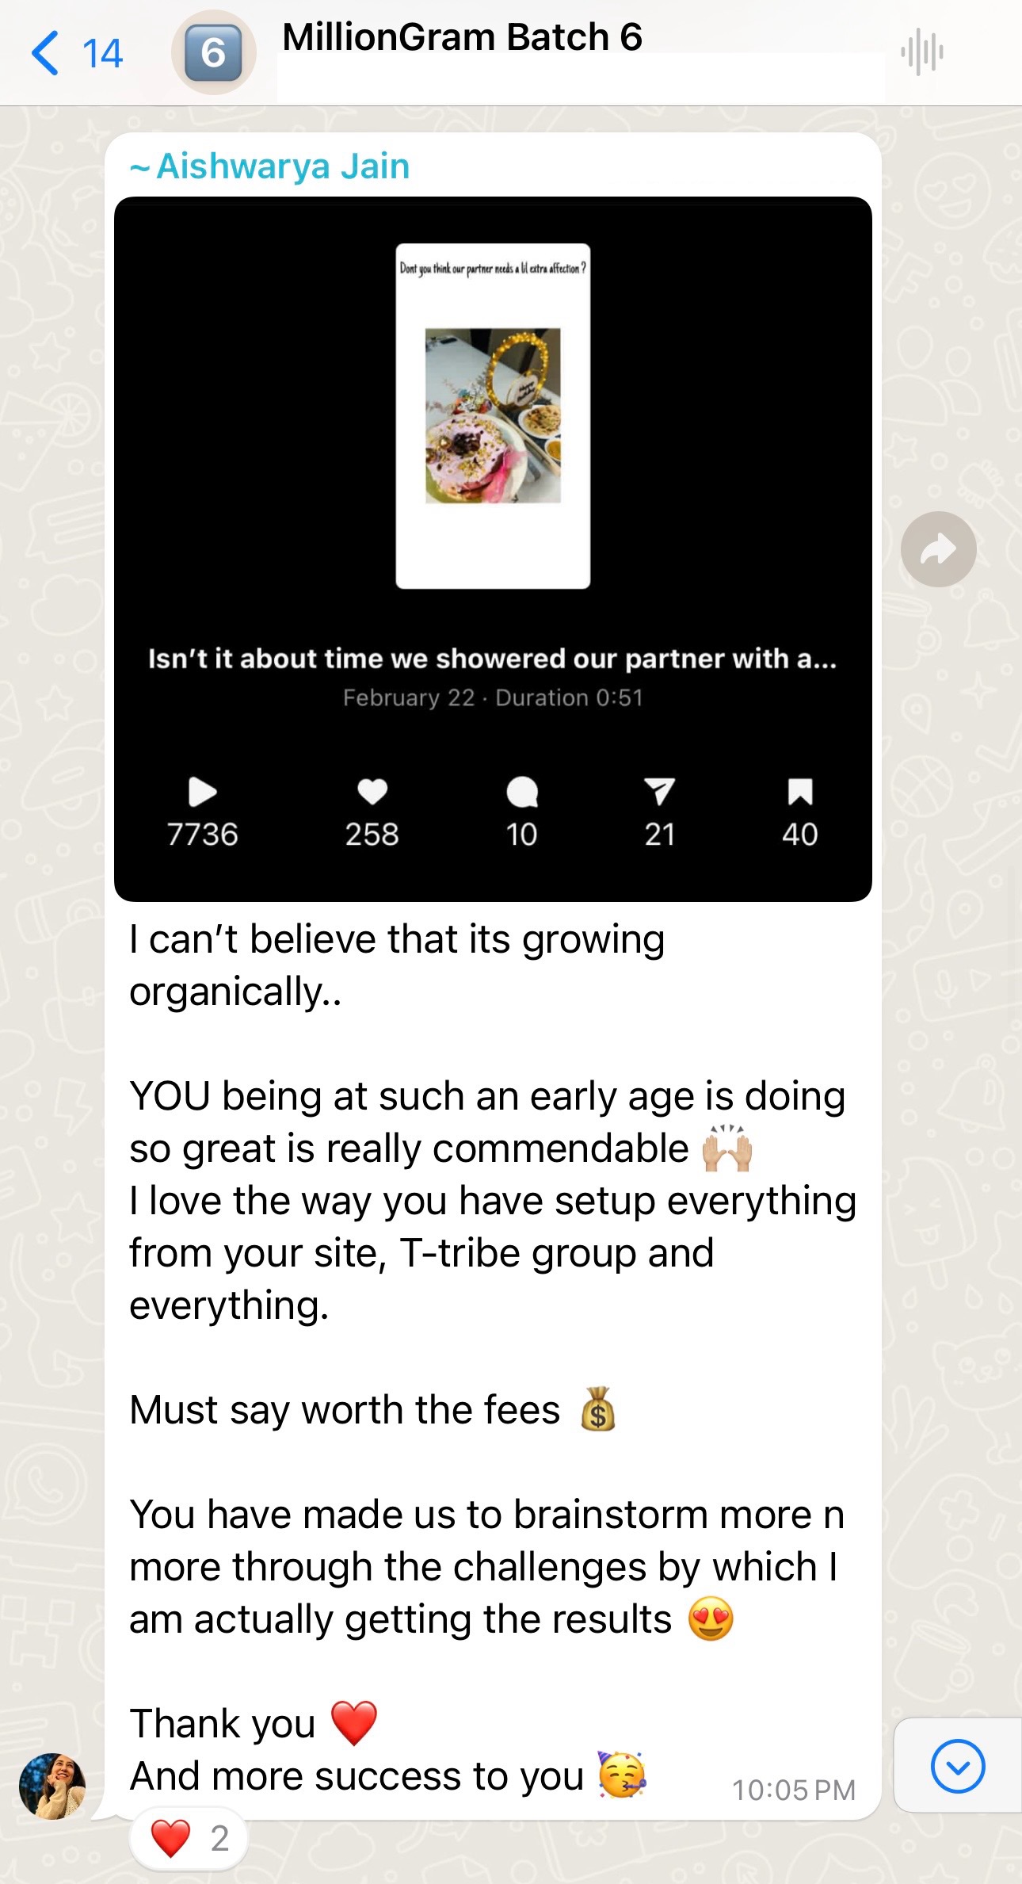
Task: Tap the likes heart icon showing 258
Action: click(372, 792)
